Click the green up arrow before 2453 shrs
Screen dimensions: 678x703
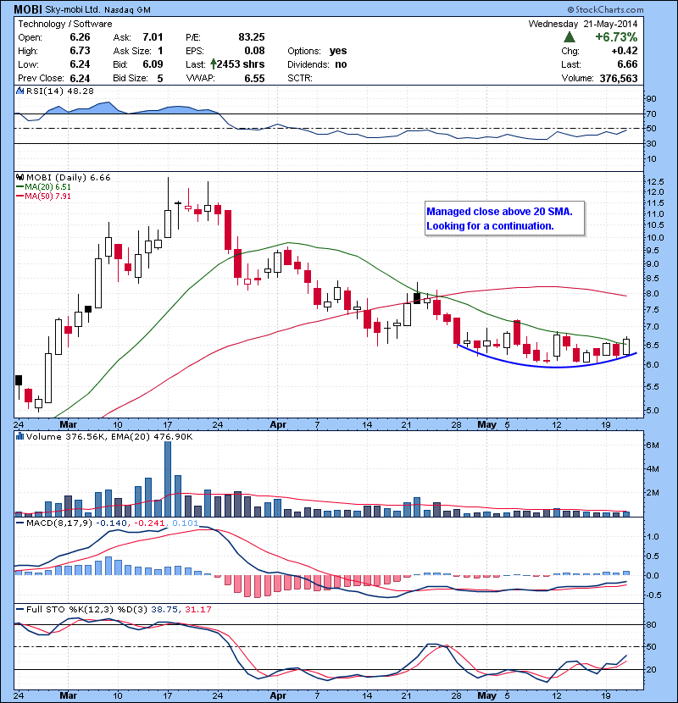213,64
